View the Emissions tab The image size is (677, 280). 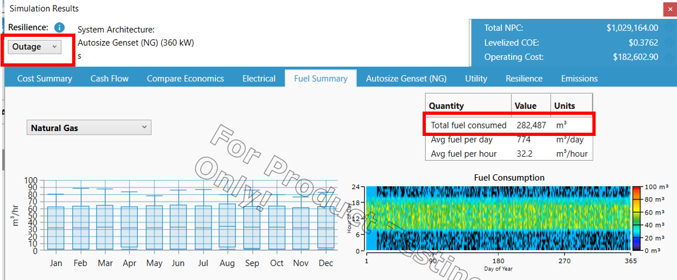tap(579, 79)
